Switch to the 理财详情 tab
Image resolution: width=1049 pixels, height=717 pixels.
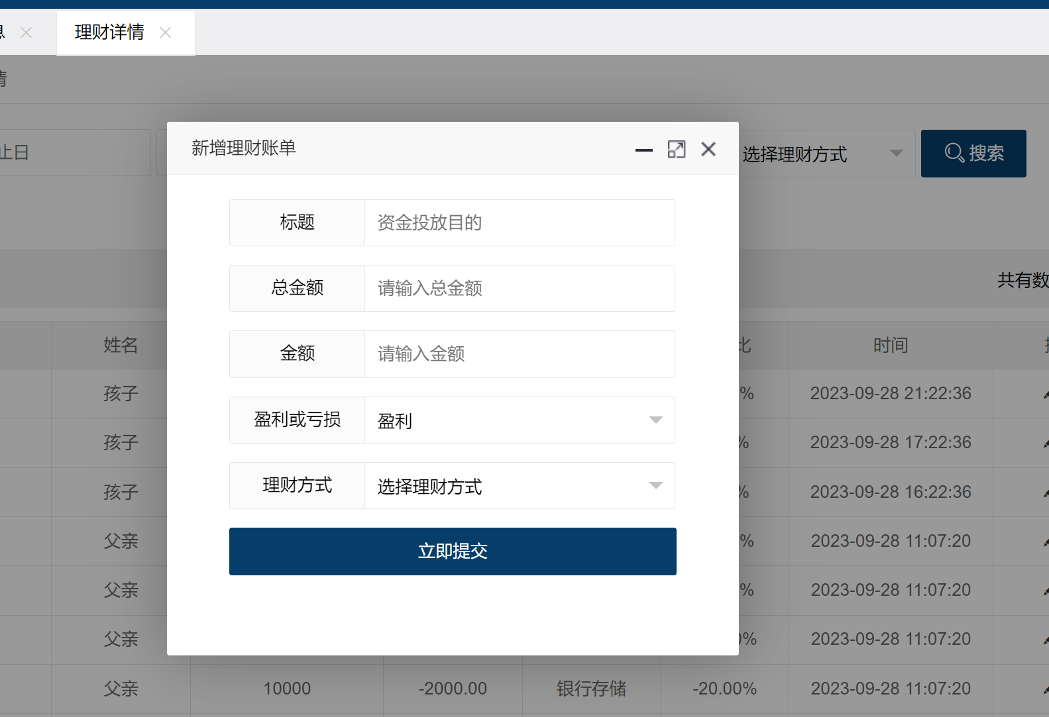click(x=110, y=32)
